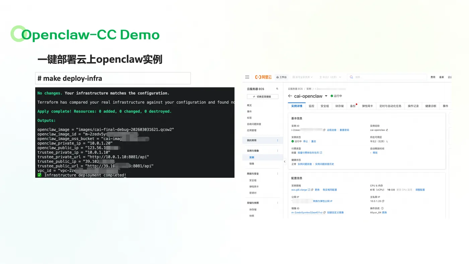Open the 块存储 tab of the instance
Viewport: 469px width, 264px height.
click(x=339, y=106)
